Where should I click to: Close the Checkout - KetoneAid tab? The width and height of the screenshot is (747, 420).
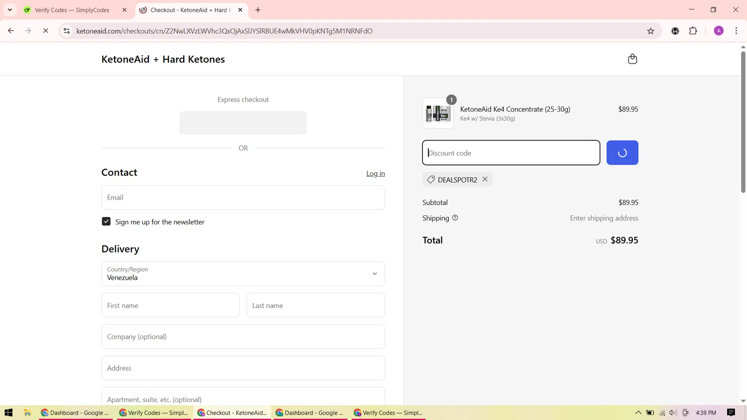(x=240, y=10)
